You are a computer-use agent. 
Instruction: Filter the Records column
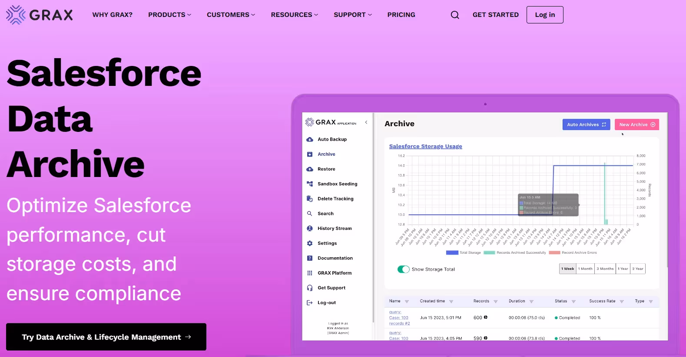496,301
